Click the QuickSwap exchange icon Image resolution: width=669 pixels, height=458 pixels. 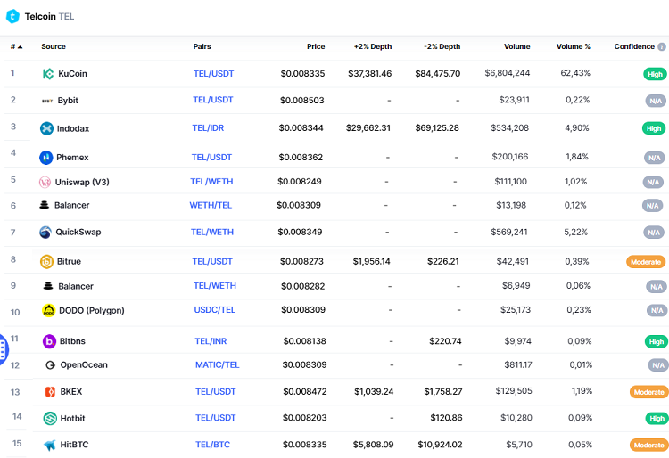45,233
